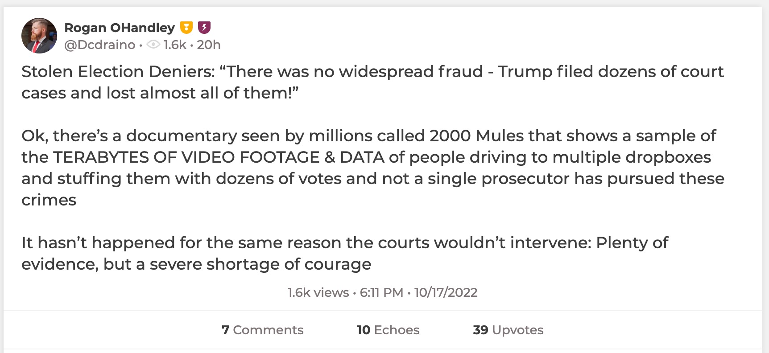Open the 7 Comments list
This screenshot has width=769, height=353.
click(263, 330)
